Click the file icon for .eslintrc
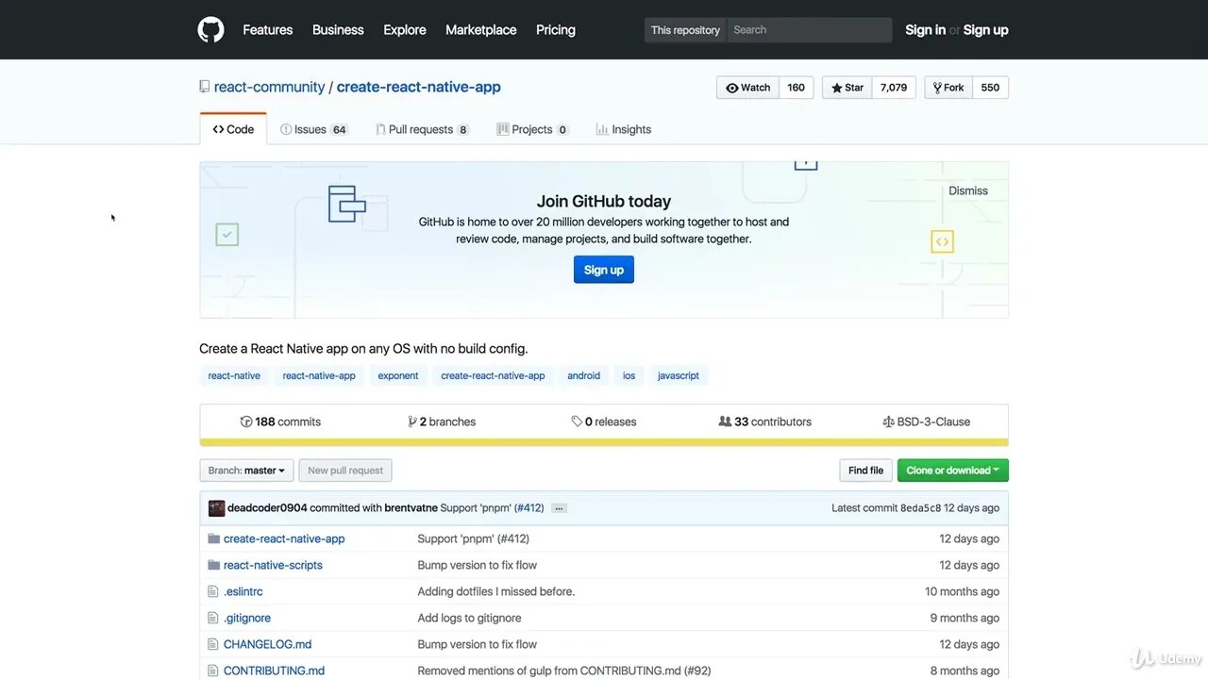 213,591
